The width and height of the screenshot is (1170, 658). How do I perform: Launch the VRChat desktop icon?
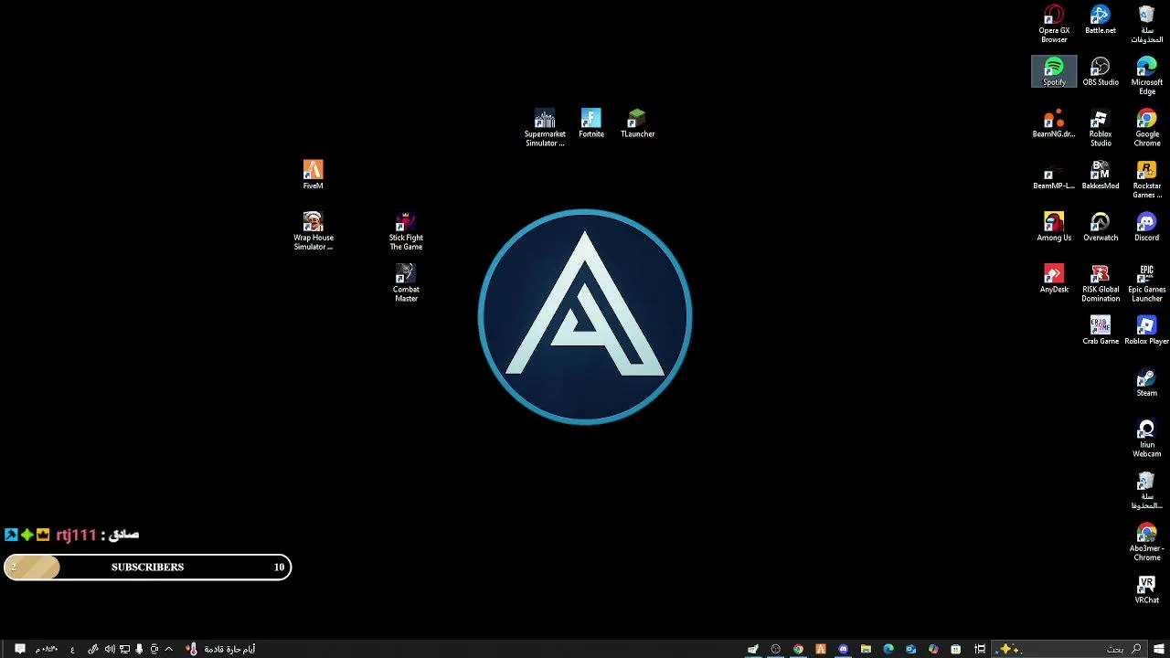pos(1147,589)
